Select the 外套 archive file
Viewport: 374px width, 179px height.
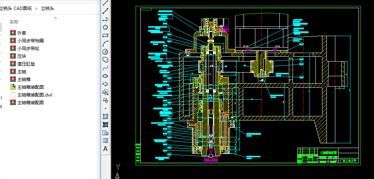[22, 33]
